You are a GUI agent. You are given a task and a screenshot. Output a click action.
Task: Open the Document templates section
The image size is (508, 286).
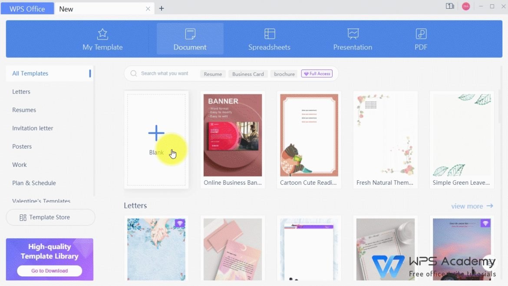pos(190,39)
